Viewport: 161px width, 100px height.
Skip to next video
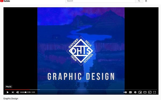tap(13, 92)
